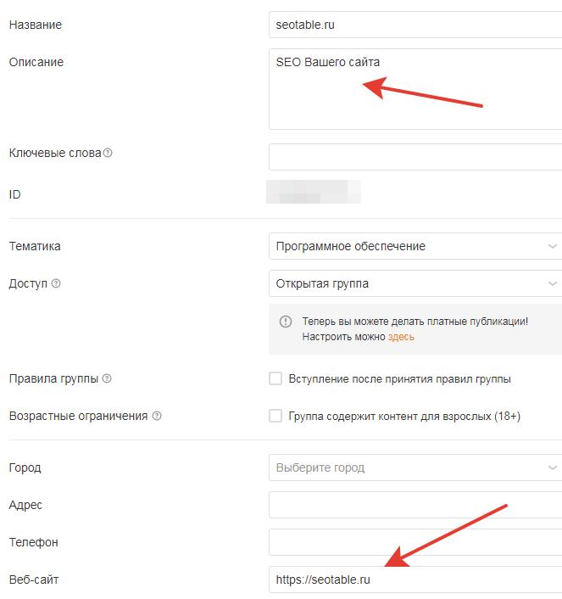
Task: Focus the Описание text area
Action: tap(415, 89)
